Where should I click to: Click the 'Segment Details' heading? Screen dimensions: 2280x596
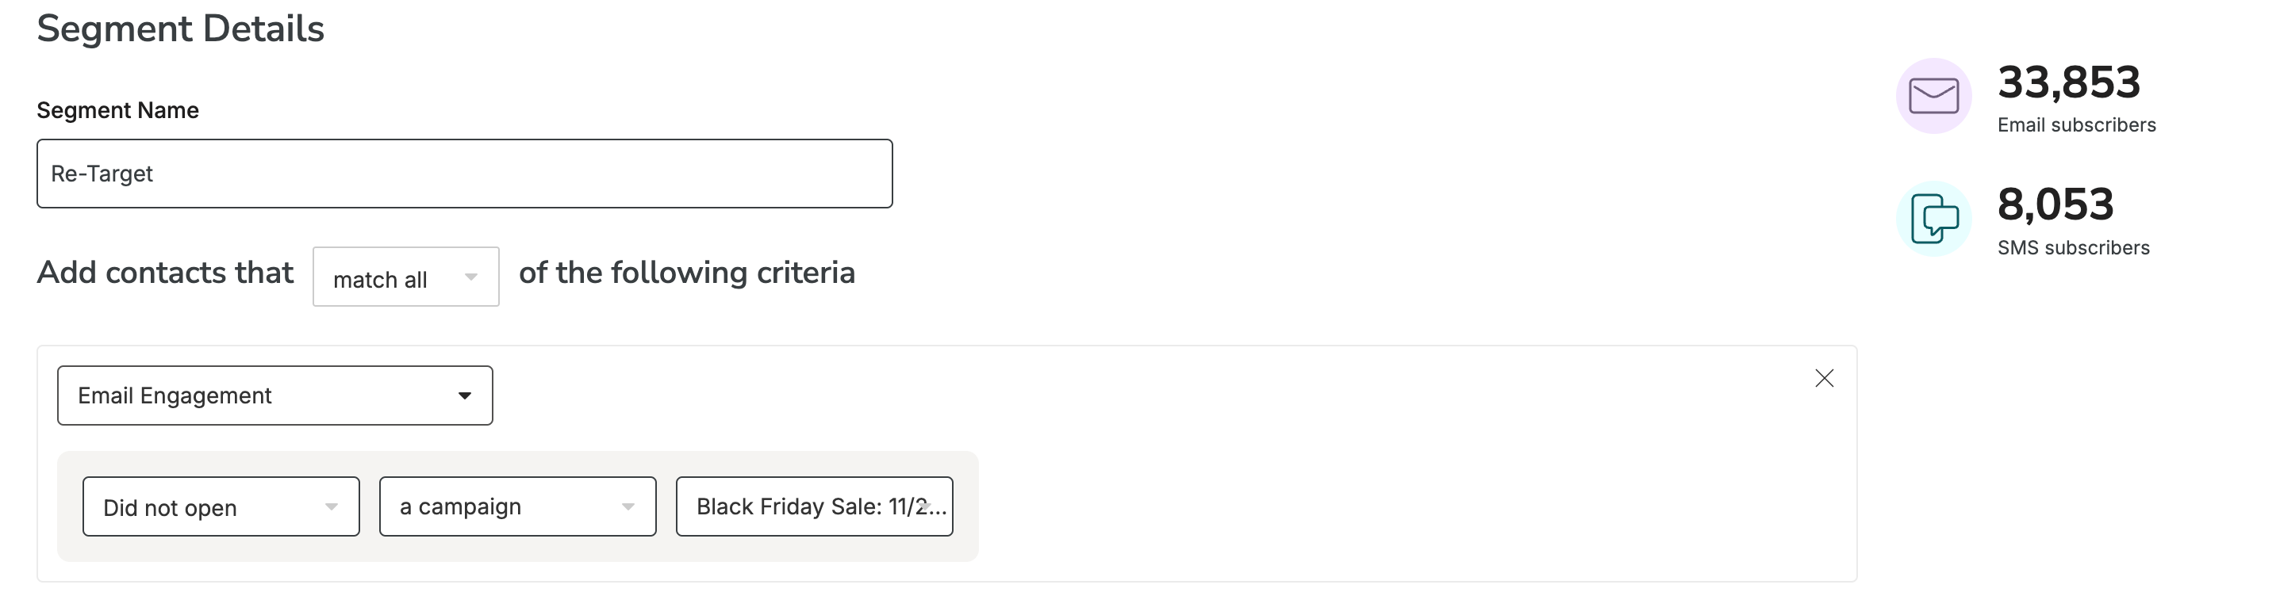coord(181,29)
